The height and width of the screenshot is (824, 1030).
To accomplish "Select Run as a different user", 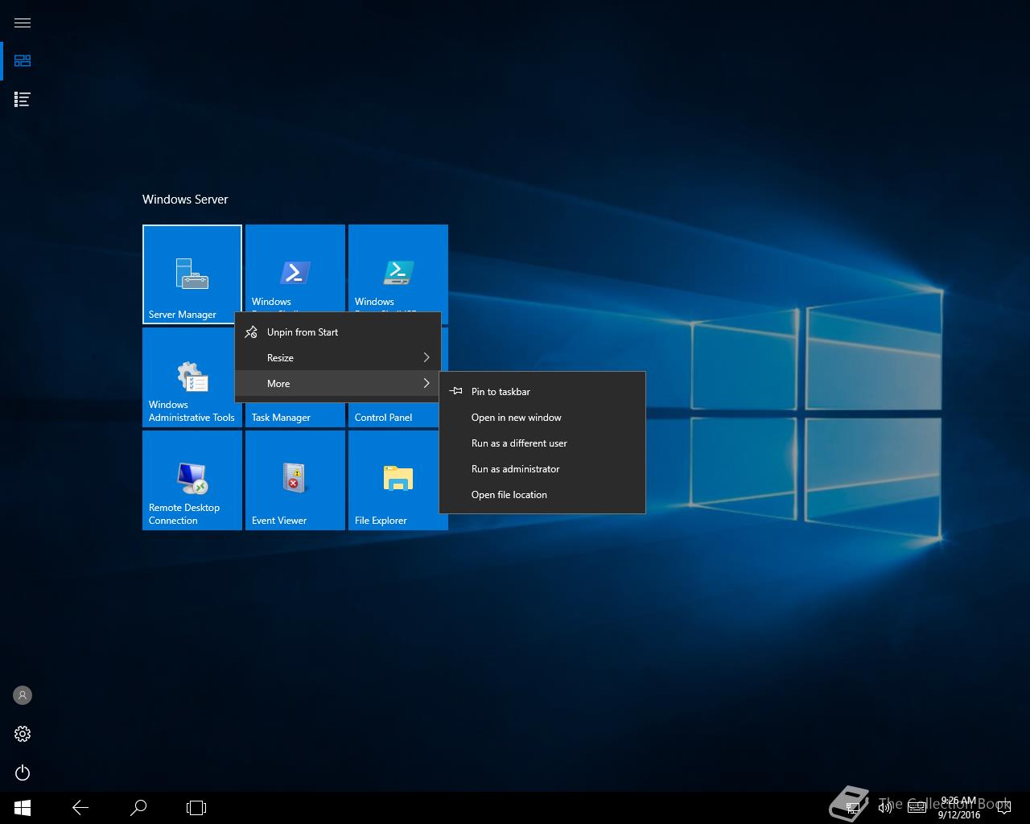I will pyautogui.click(x=542, y=443).
